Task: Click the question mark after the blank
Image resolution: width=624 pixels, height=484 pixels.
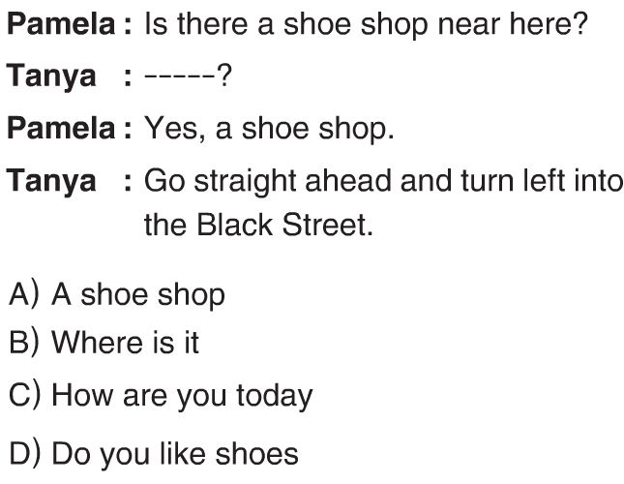Action: (224, 76)
